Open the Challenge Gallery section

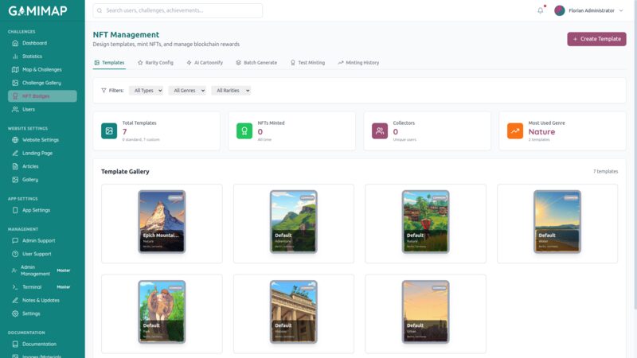click(41, 83)
